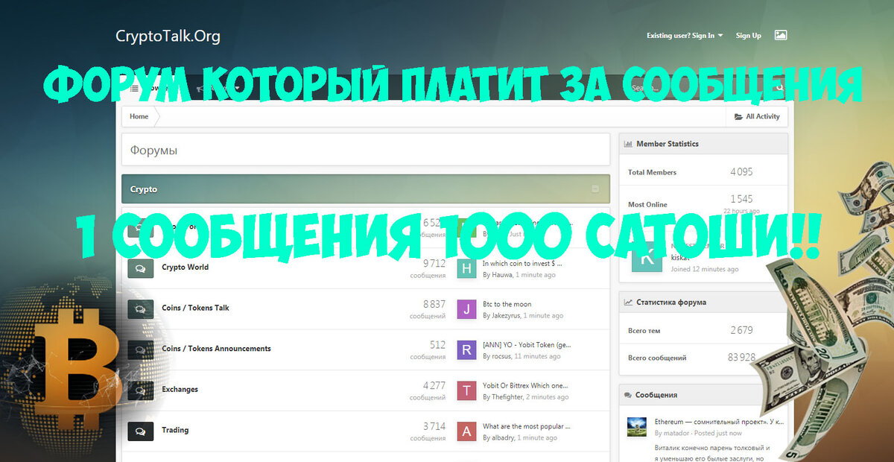Open Hauwa's profile link
Screen dimensions: 894x462
pyautogui.click(x=502, y=275)
